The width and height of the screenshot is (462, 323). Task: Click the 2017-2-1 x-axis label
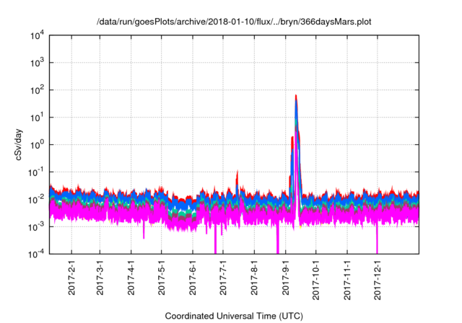[x=71, y=278]
